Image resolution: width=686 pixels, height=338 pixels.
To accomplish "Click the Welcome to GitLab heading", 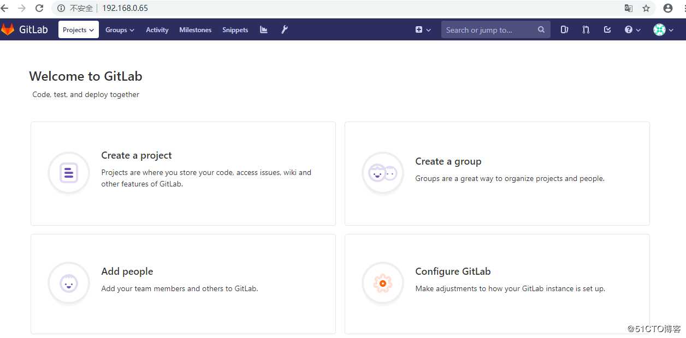I will pyautogui.click(x=86, y=76).
